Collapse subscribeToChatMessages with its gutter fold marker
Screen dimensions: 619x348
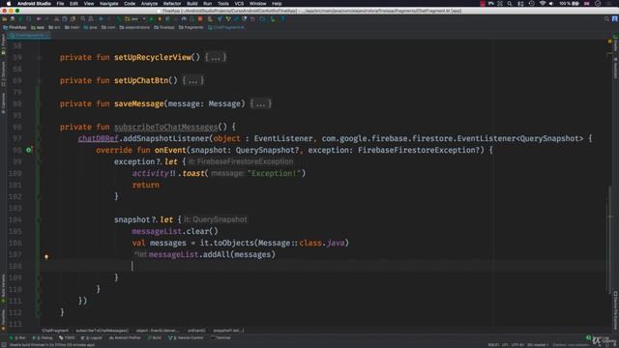[39, 127]
